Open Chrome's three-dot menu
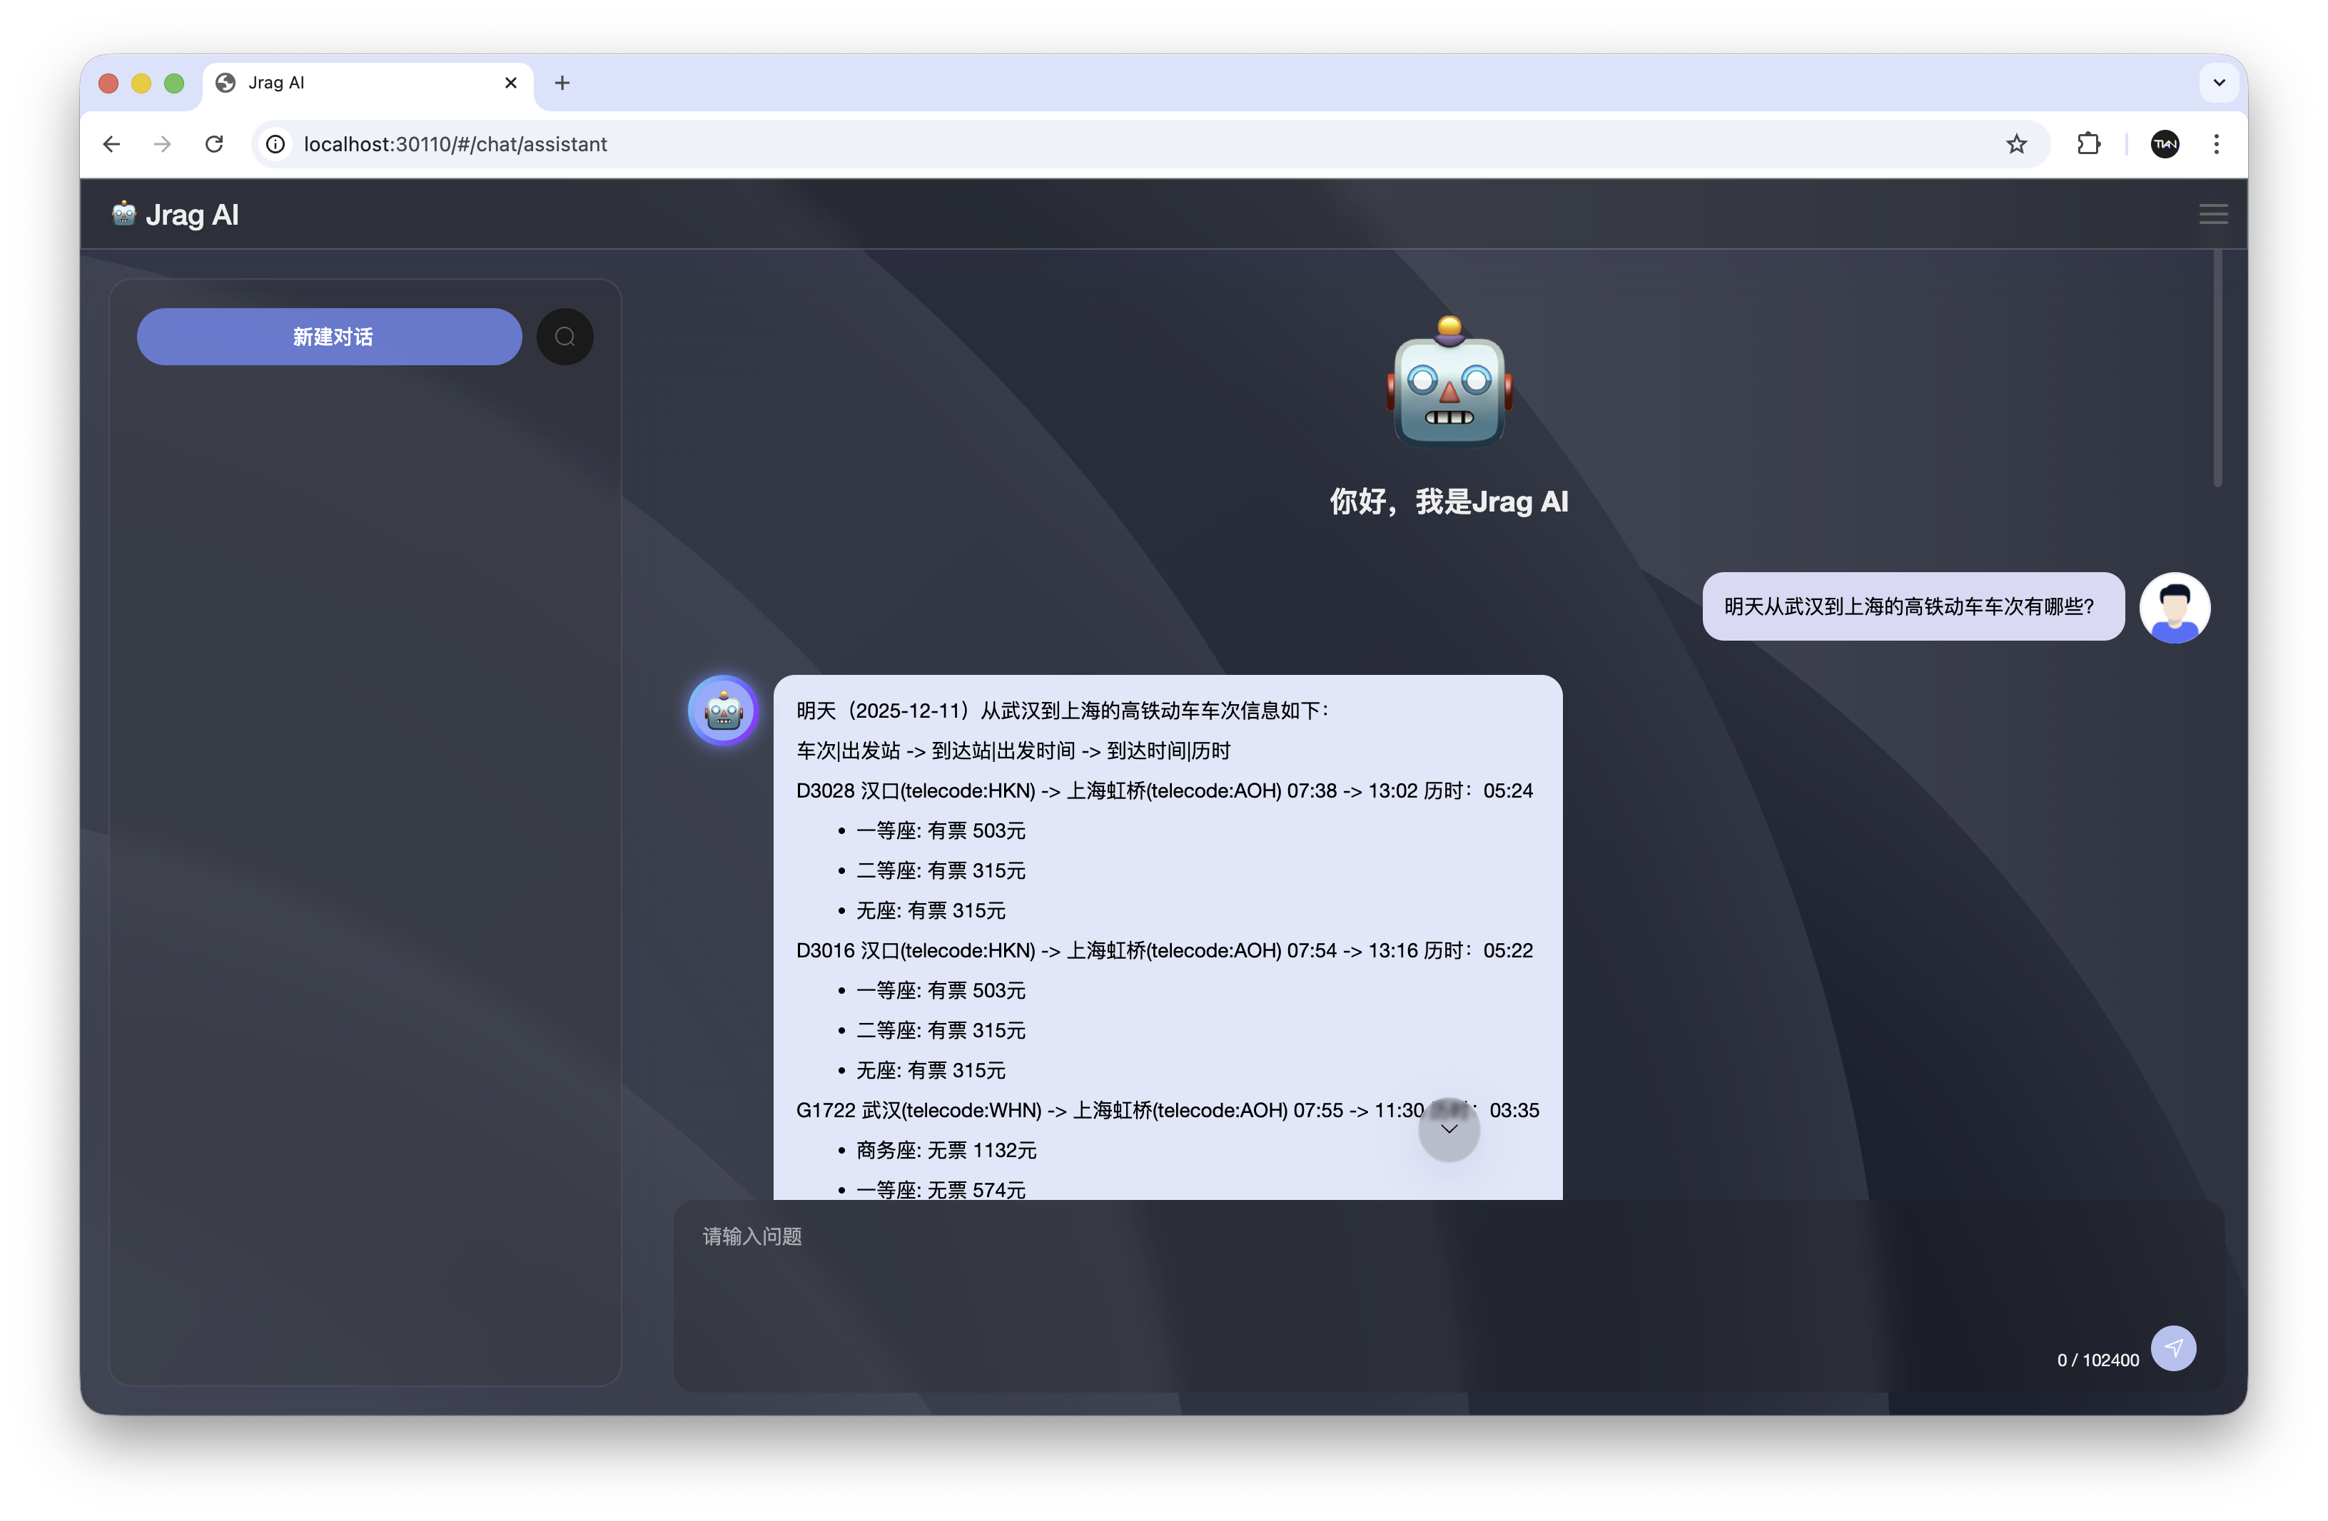This screenshot has height=1521, width=2328. point(2217,143)
